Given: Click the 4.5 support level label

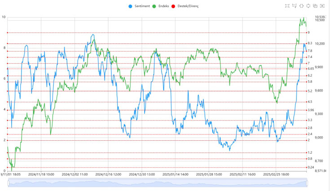Looking at the screenshot, I should (x=310, y=102).
